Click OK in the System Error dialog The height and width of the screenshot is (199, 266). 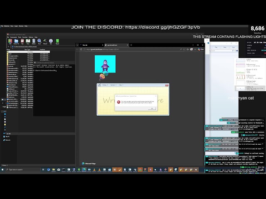152,109
